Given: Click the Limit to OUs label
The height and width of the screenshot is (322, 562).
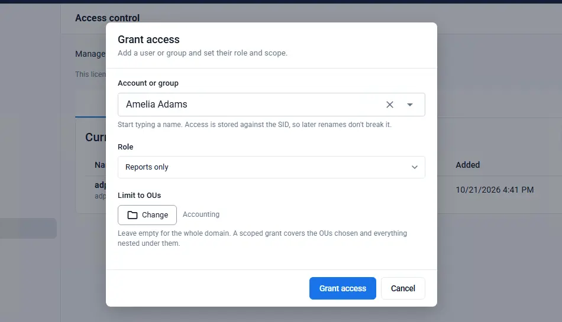Looking at the screenshot, I should click(x=140, y=196).
